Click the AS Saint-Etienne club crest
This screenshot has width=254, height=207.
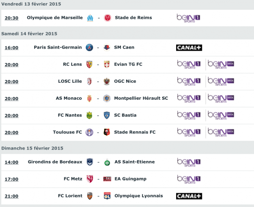tap(107, 162)
